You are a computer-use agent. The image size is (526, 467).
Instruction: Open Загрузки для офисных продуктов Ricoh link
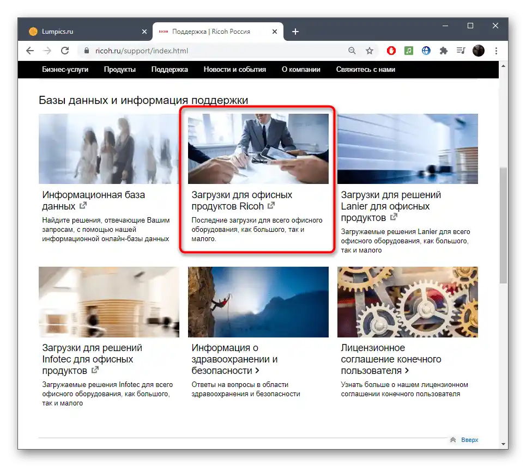point(241,200)
